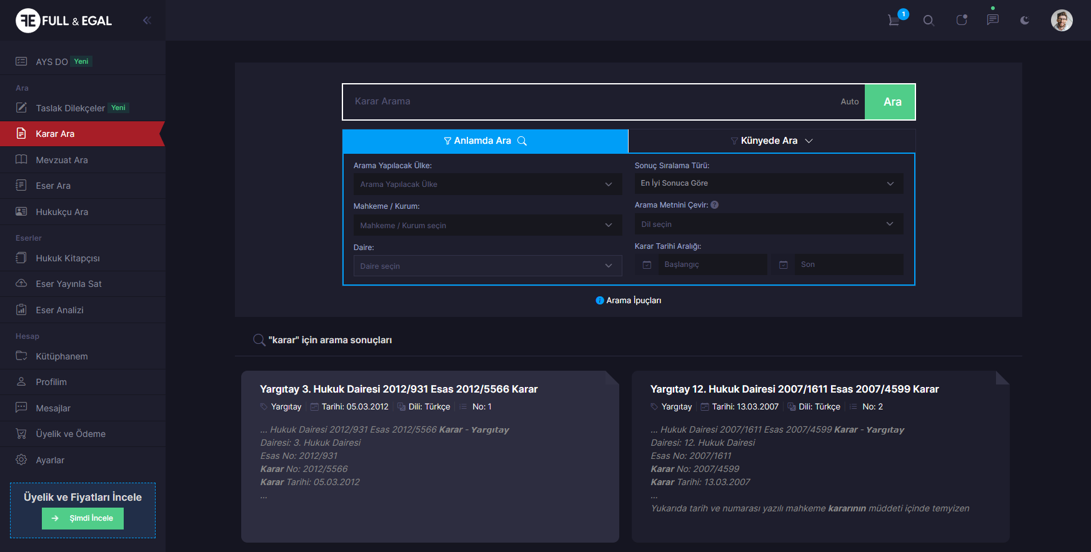Click the help icon beside Arama Metnini Çevir
This screenshot has width=1091, height=552.
click(715, 205)
